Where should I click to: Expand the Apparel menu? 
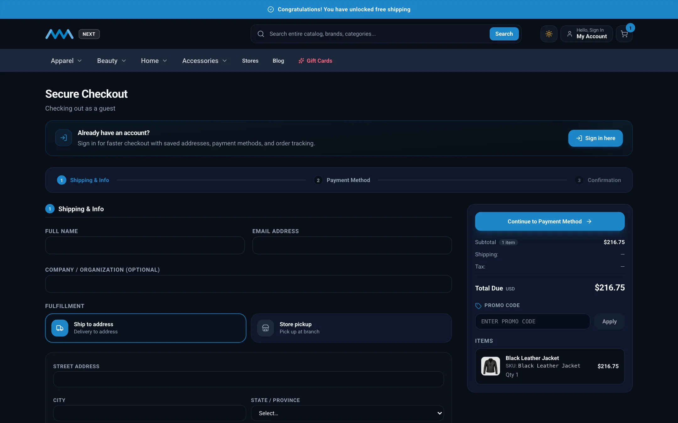[x=66, y=61]
